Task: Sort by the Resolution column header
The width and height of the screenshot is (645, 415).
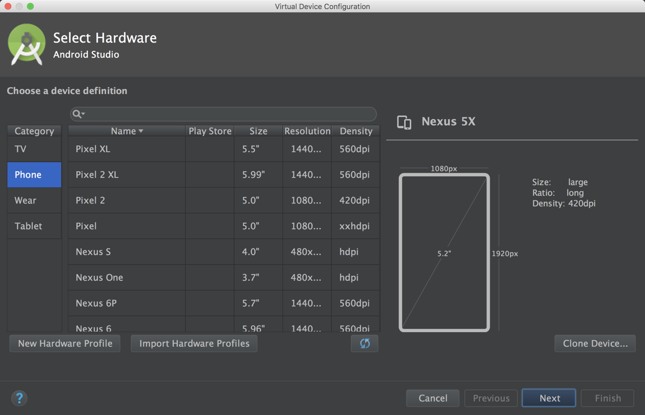Action: click(x=307, y=131)
